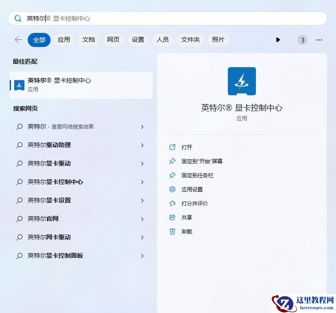Click the star icon beside 打分并评价
This screenshot has width=336, height=313.
(172, 203)
